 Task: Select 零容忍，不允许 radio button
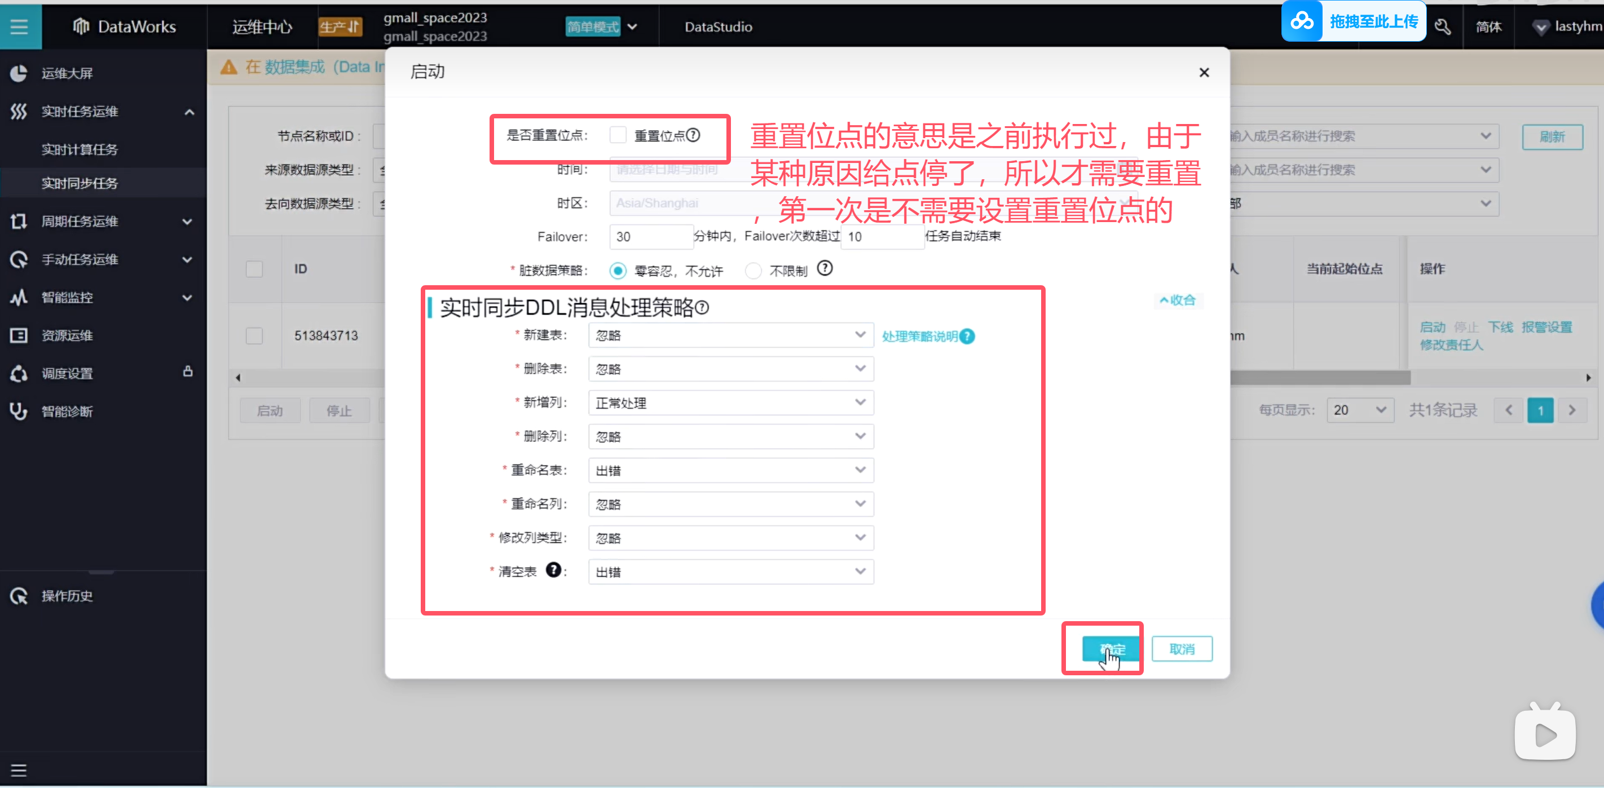tap(618, 271)
